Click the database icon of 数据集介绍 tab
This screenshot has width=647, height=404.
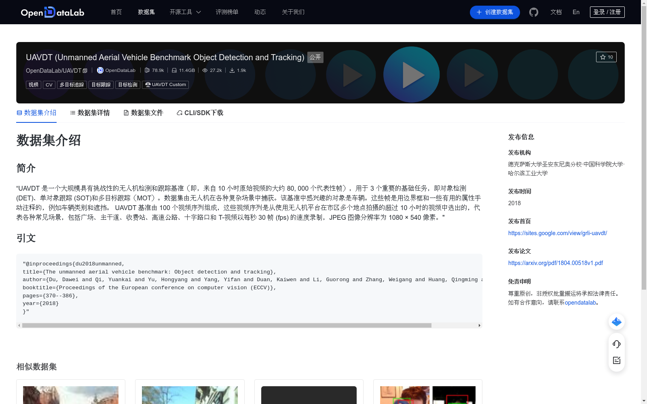pyautogui.click(x=19, y=113)
